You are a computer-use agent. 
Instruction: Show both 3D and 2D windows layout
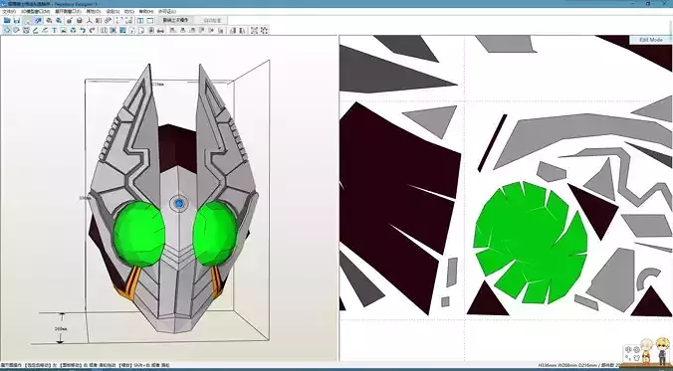pyautogui.click(x=140, y=20)
